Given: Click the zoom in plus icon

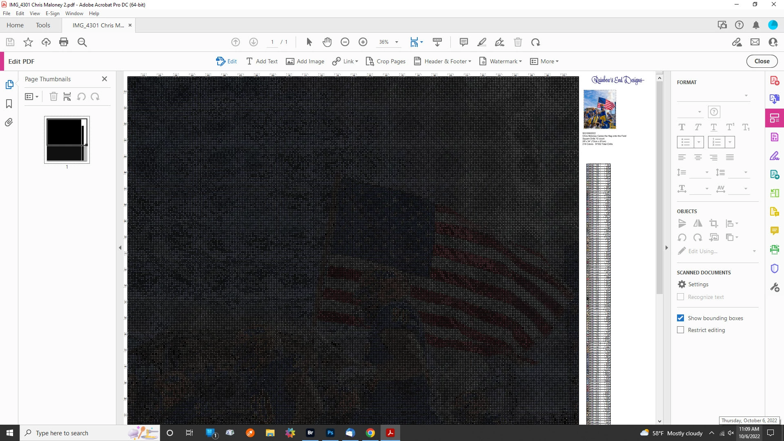Looking at the screenshot, I should point(363,42).
